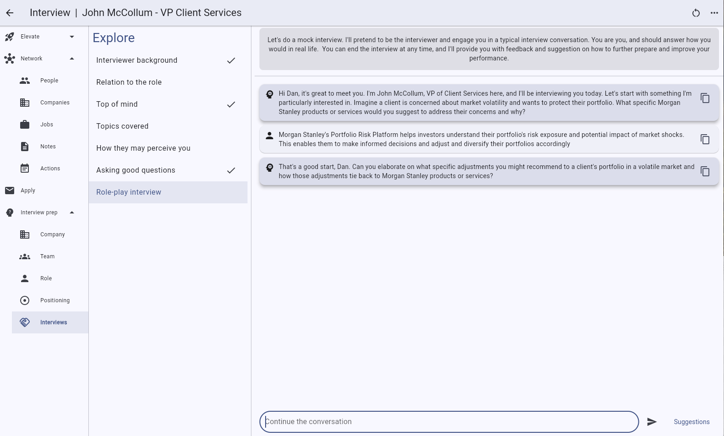Collapse the Interview prep section
724x436 pixels.
tap(72, 213)
